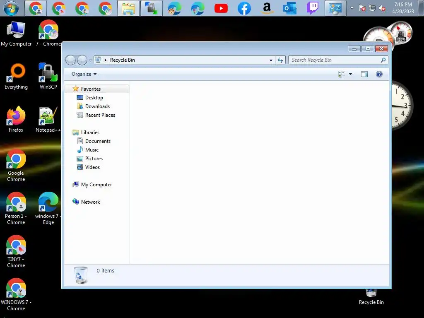Click the search magnifier icon
Viewport: 424px width, 318px height.
pos(383,60)
